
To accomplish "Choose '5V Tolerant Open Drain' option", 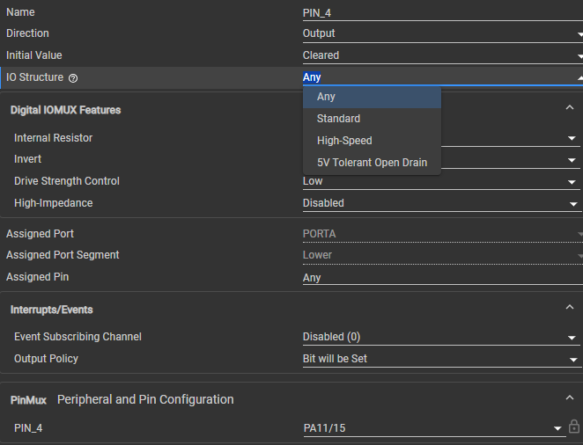I will [x=372, y=163].
